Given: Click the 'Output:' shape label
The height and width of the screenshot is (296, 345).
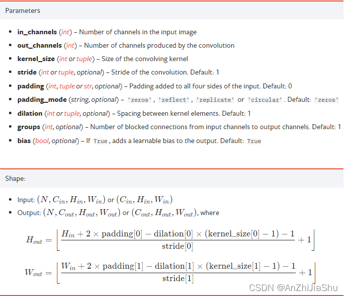Looking at the screenshot, I should [x=29, y=213].
